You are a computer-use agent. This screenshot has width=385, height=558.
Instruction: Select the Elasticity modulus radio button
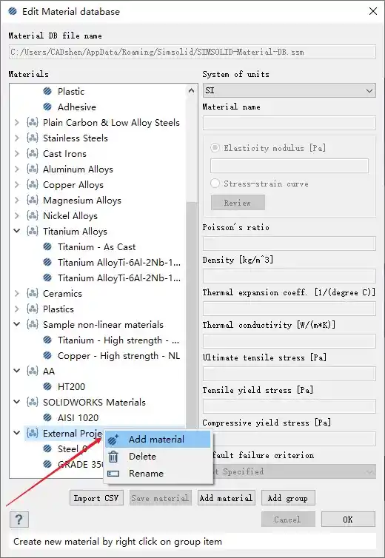tap(215, 148)
